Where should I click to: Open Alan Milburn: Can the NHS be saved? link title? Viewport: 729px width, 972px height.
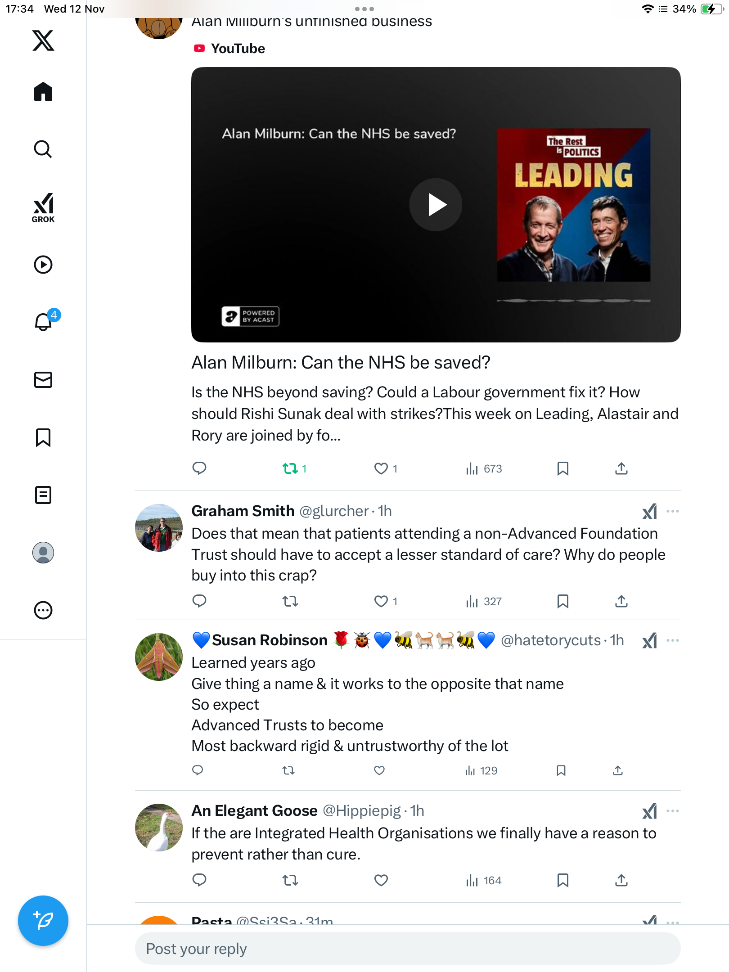341,362
